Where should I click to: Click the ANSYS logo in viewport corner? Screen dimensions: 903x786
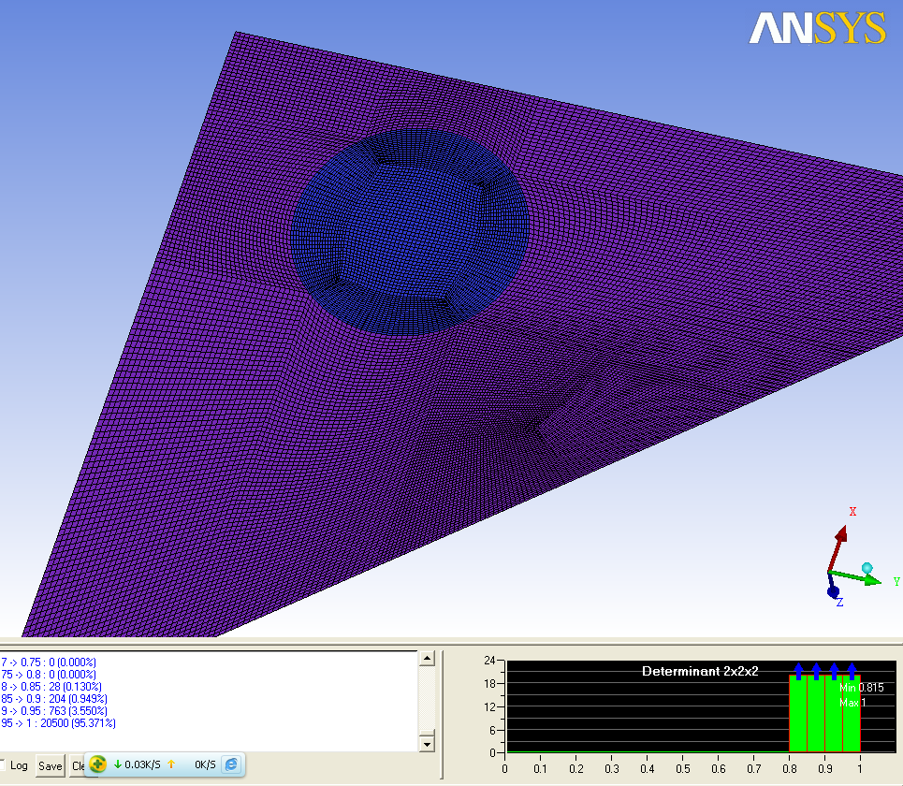[817, 29]
